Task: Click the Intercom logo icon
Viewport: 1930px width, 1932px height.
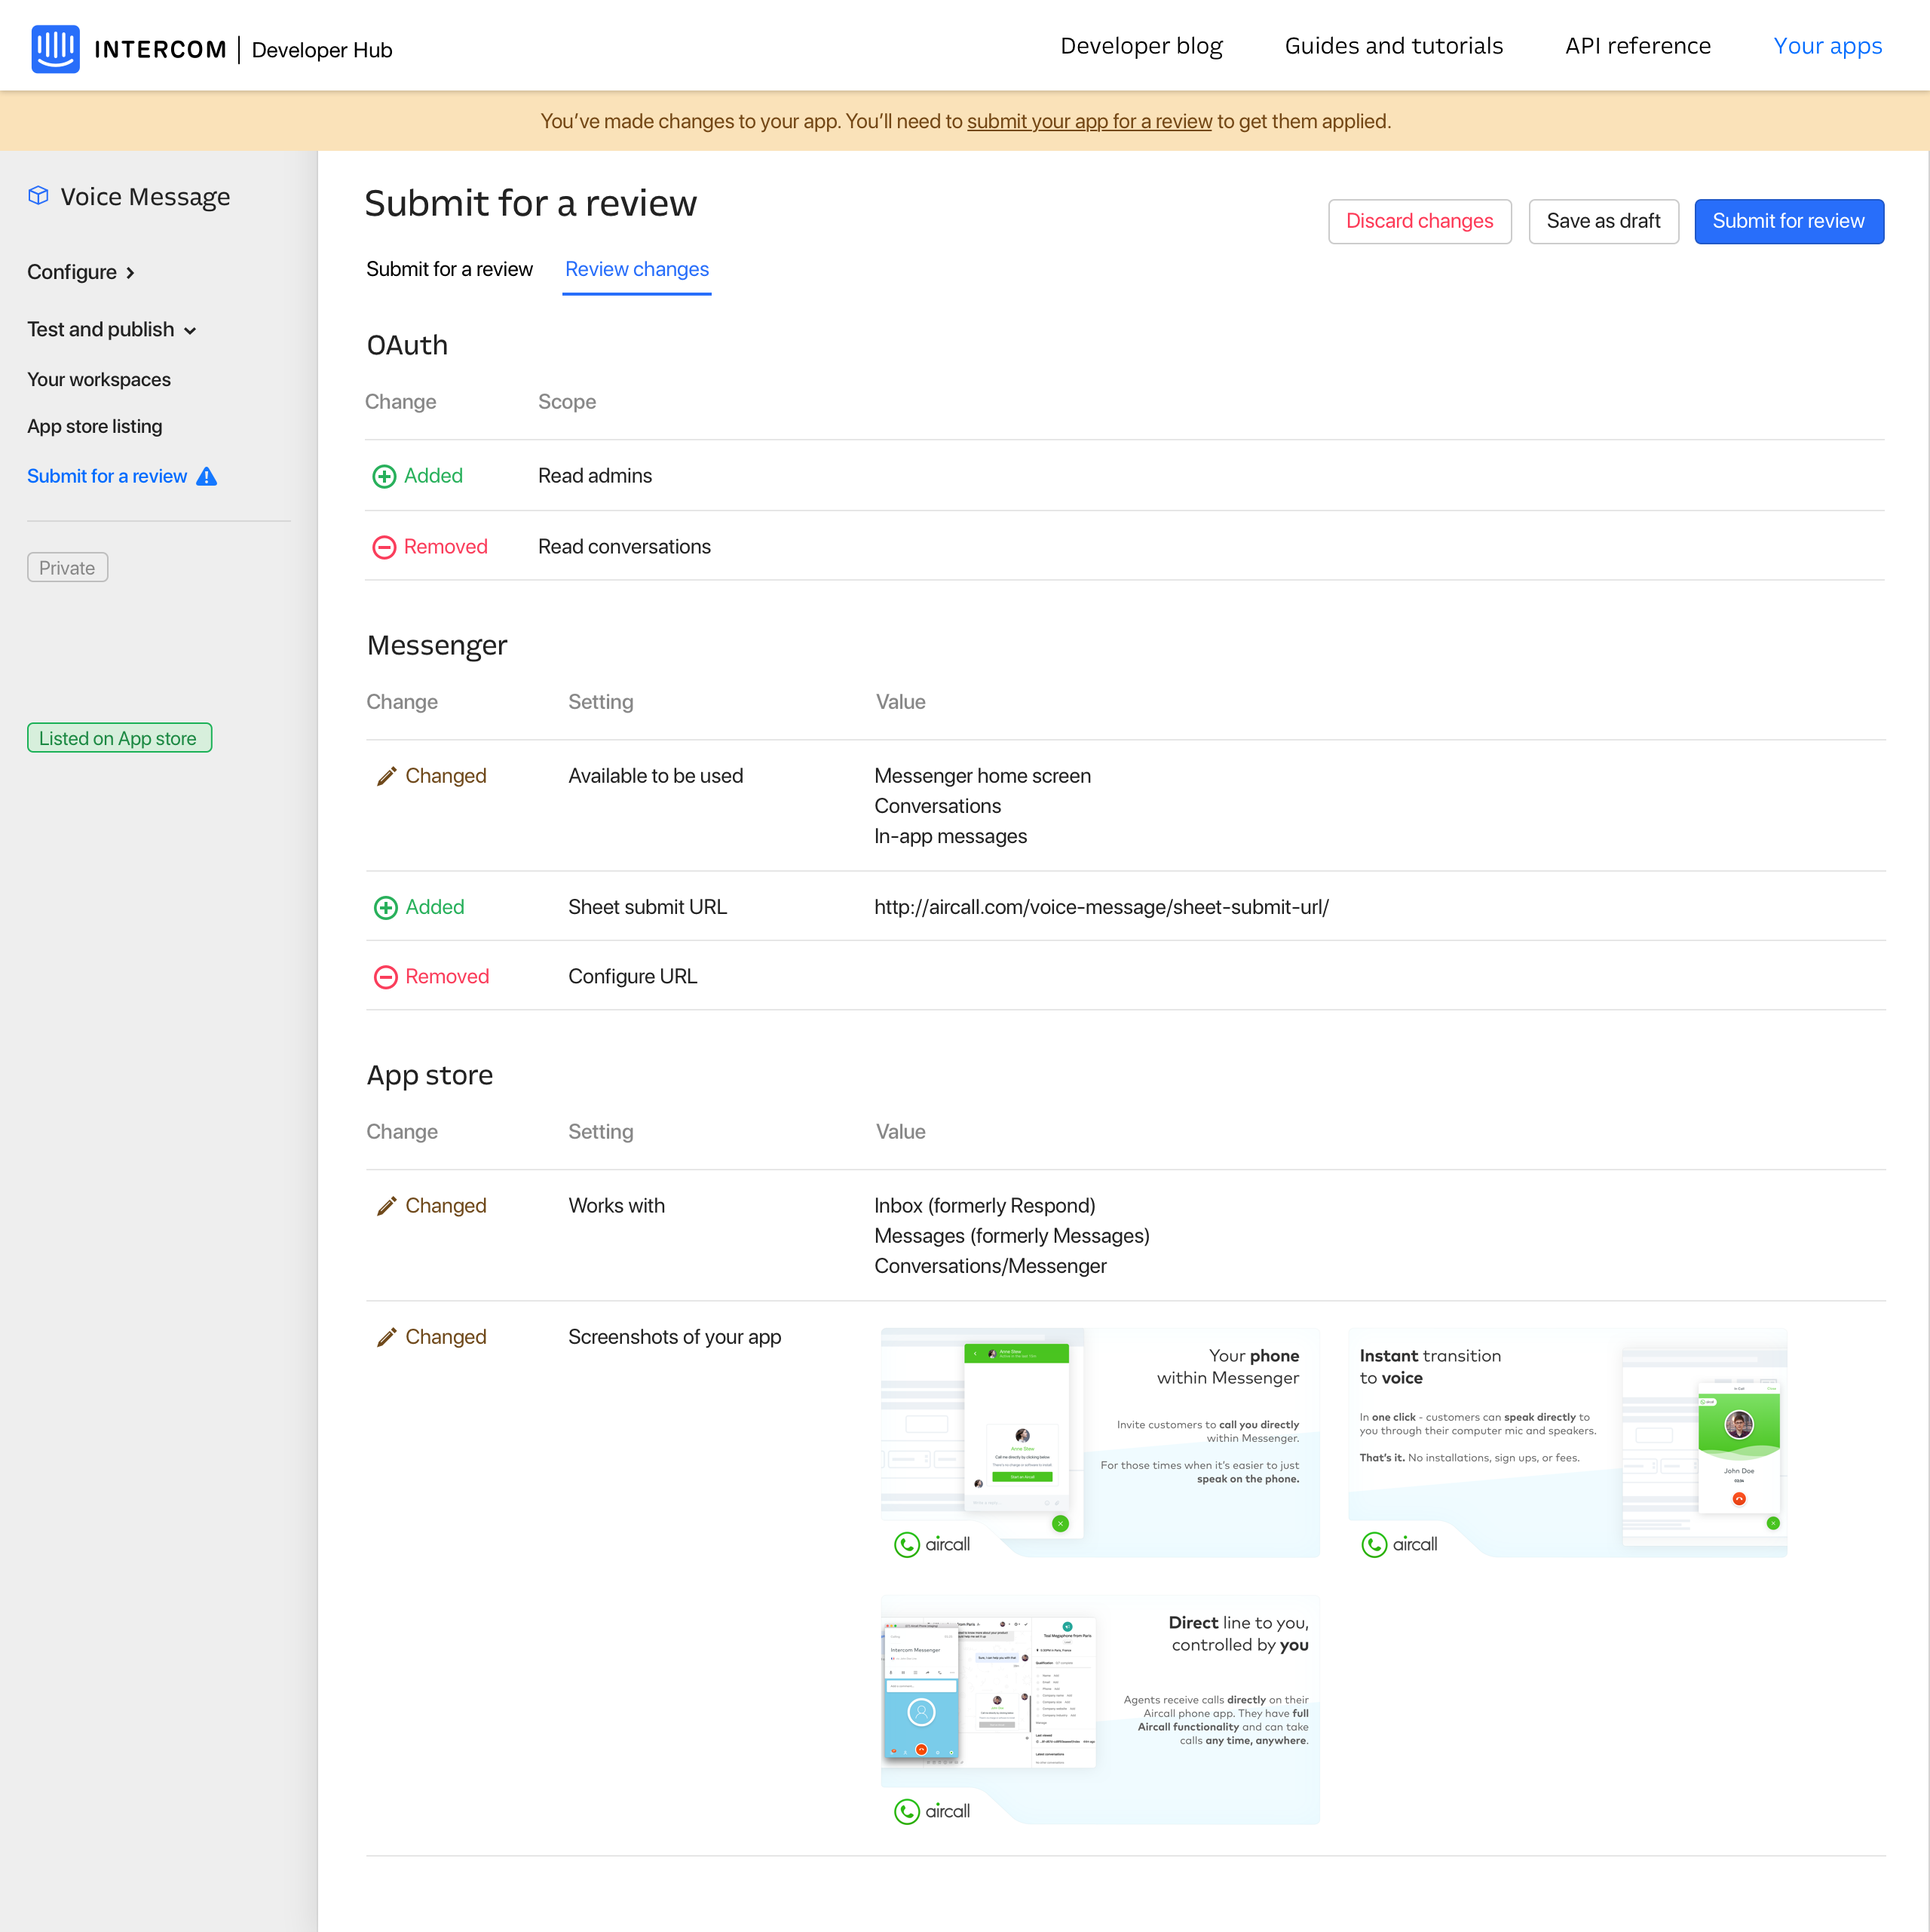Action: click(x=55, y=49)
